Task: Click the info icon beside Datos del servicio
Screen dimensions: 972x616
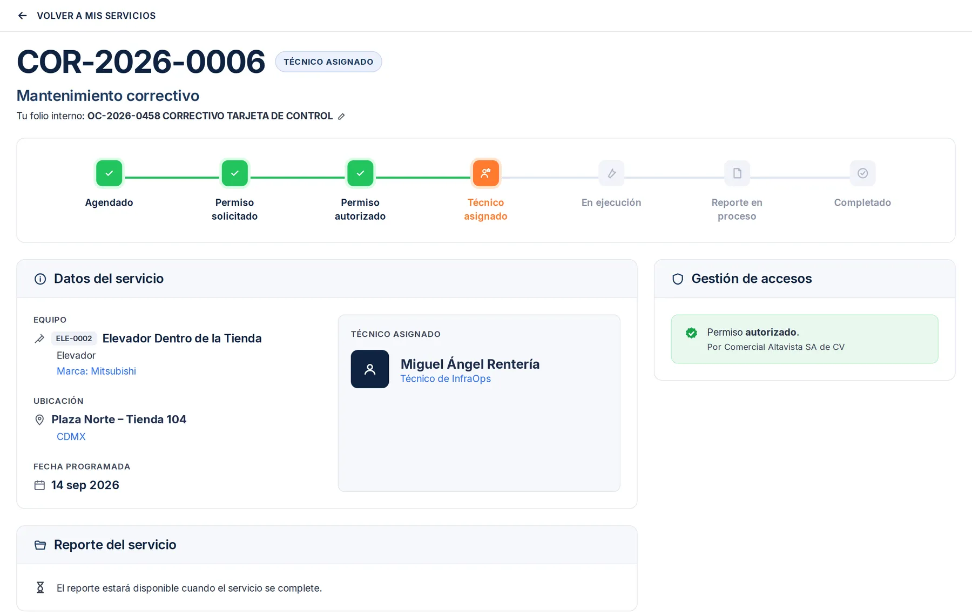Action: pos(40,279)
